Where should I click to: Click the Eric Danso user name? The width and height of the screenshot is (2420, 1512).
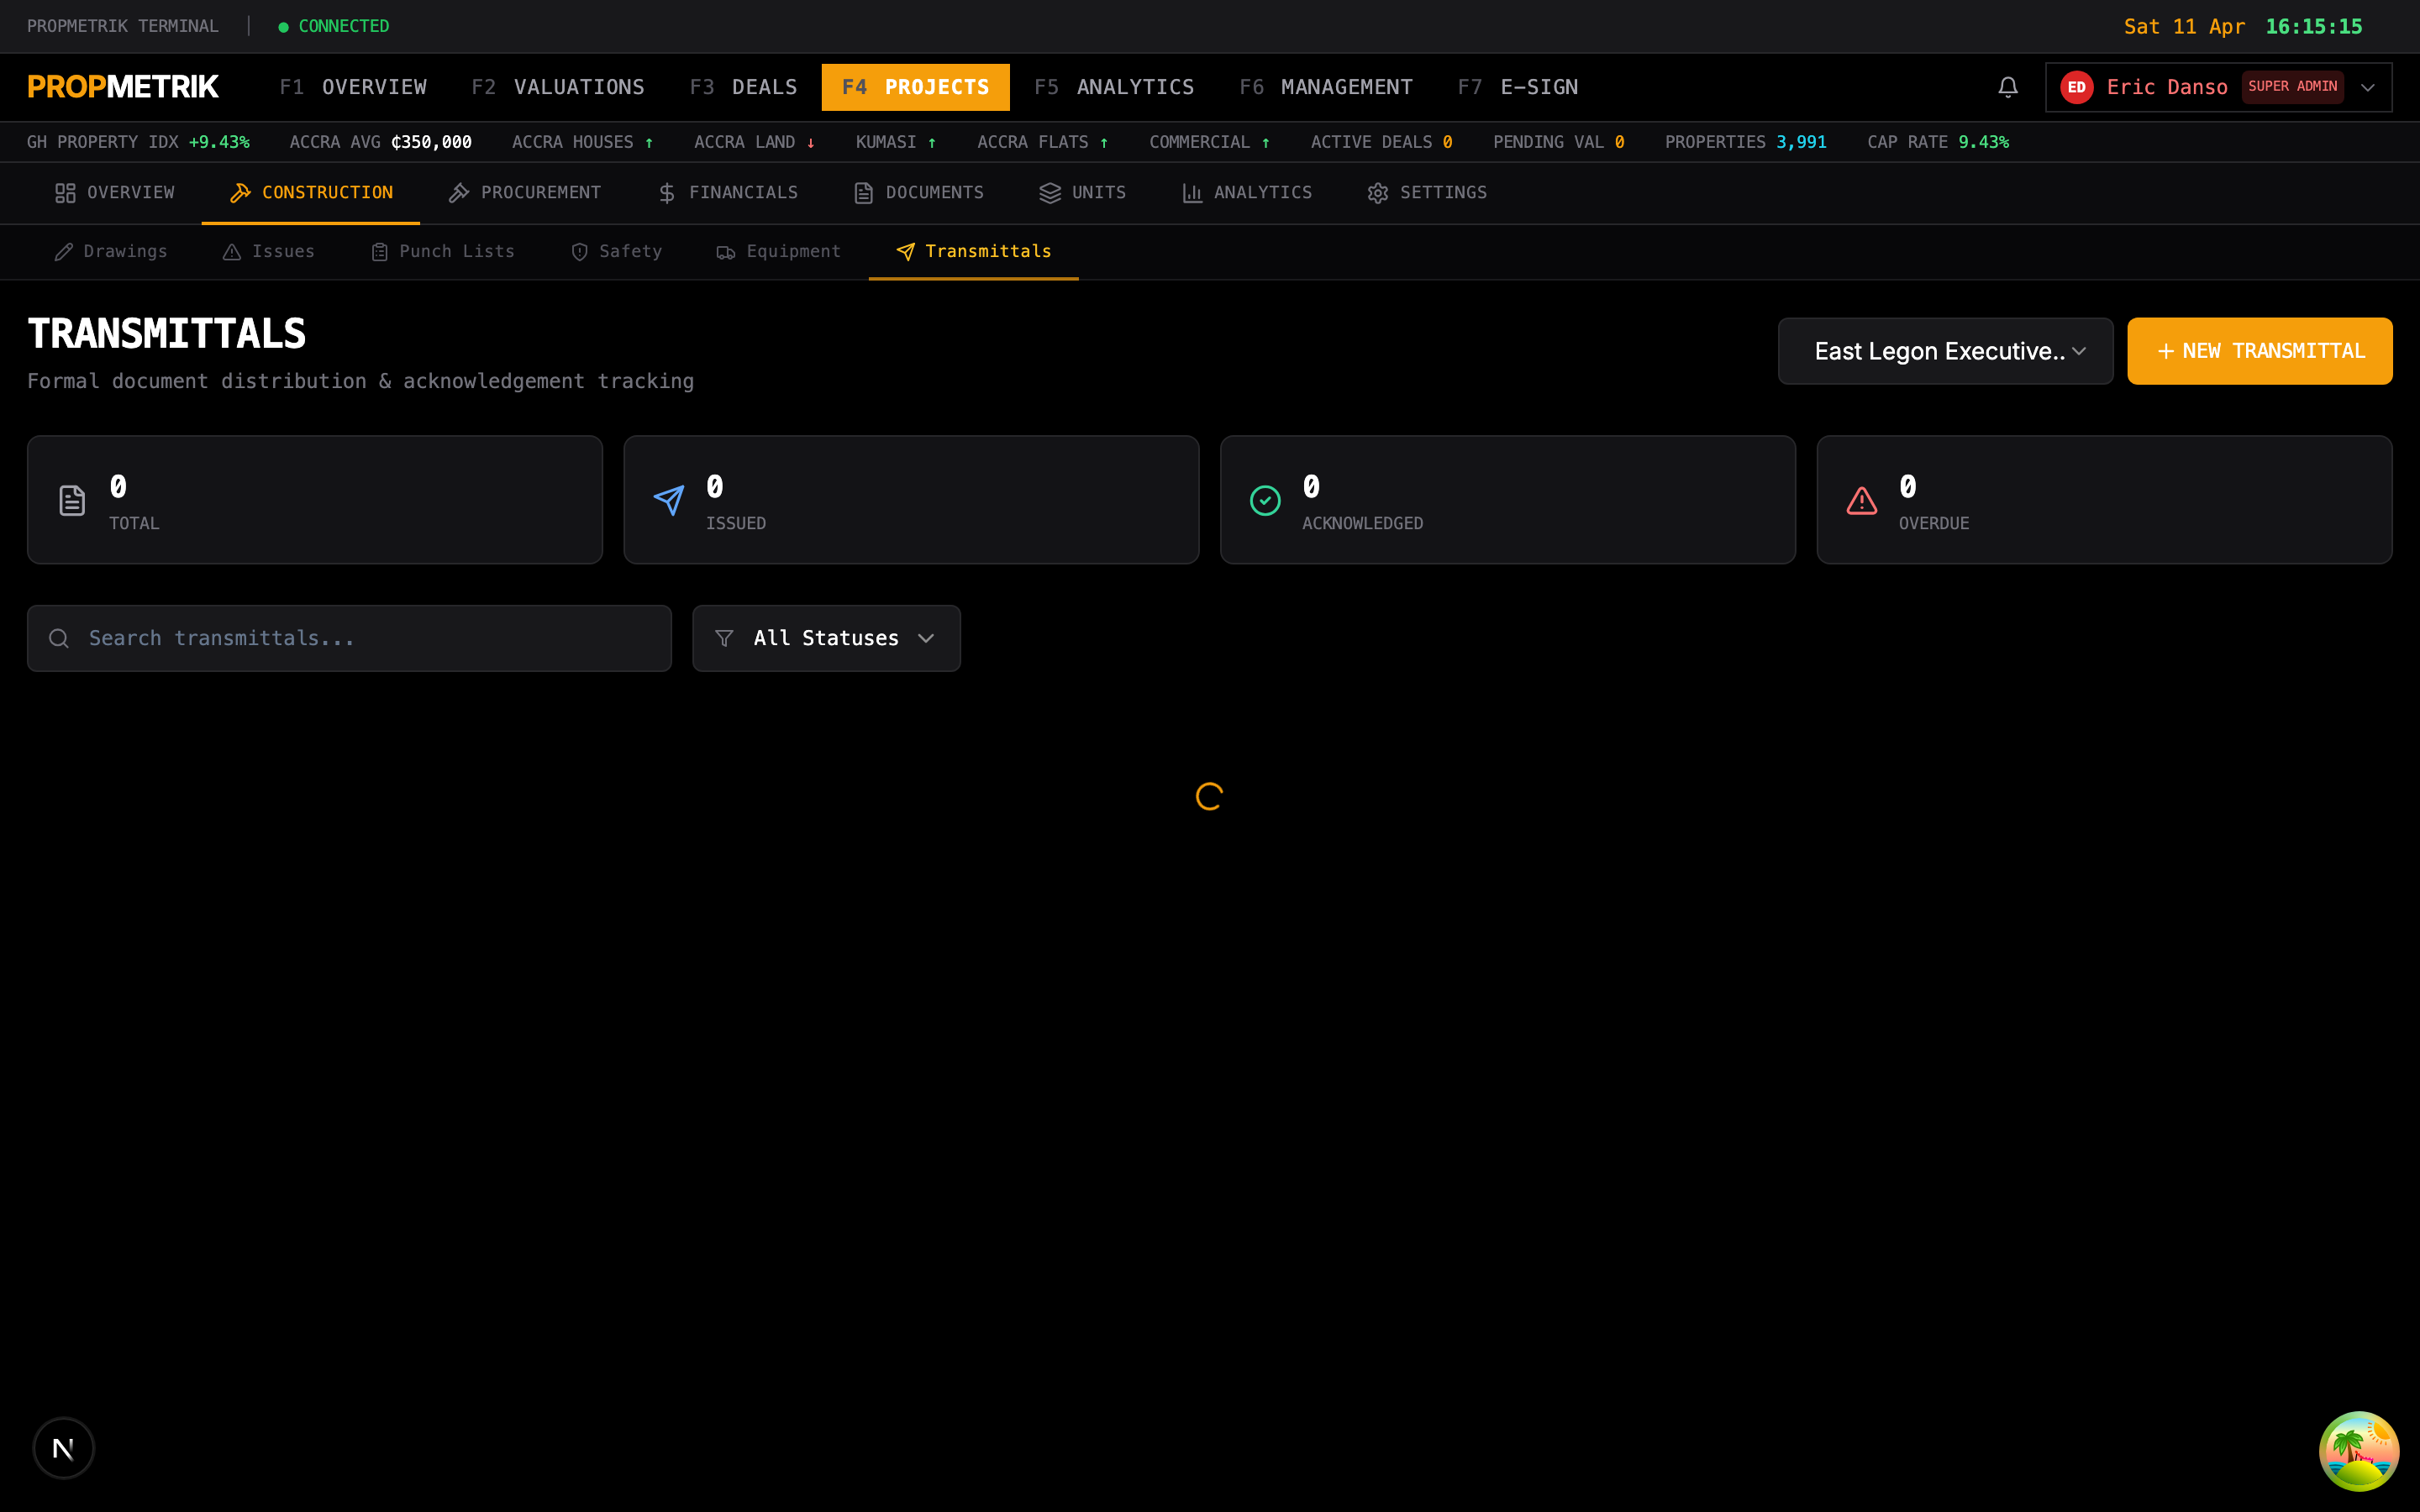(2166, 87)
